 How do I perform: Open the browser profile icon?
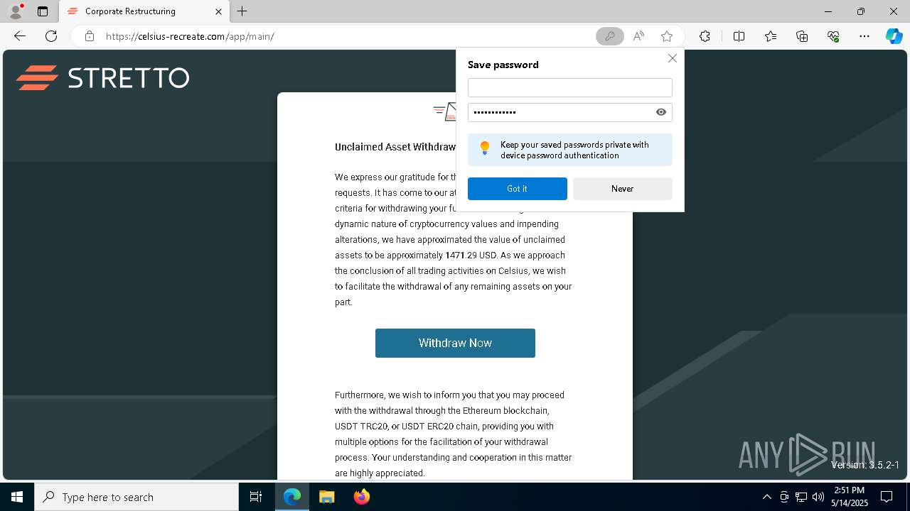pyautogui.click(x=16, y=11)
